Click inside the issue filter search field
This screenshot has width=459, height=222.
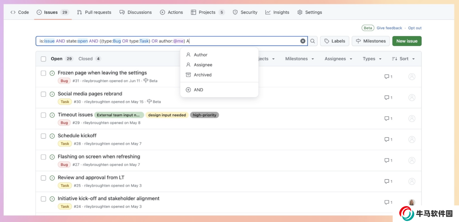[x=242, y=41]
